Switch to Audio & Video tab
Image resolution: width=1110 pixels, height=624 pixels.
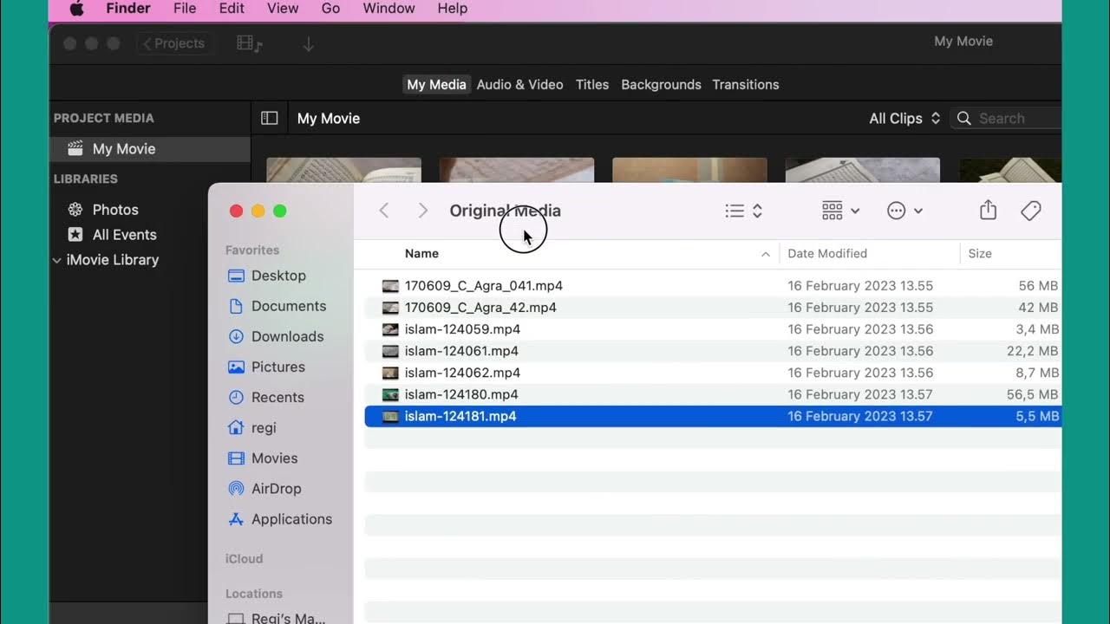point(520,84)
